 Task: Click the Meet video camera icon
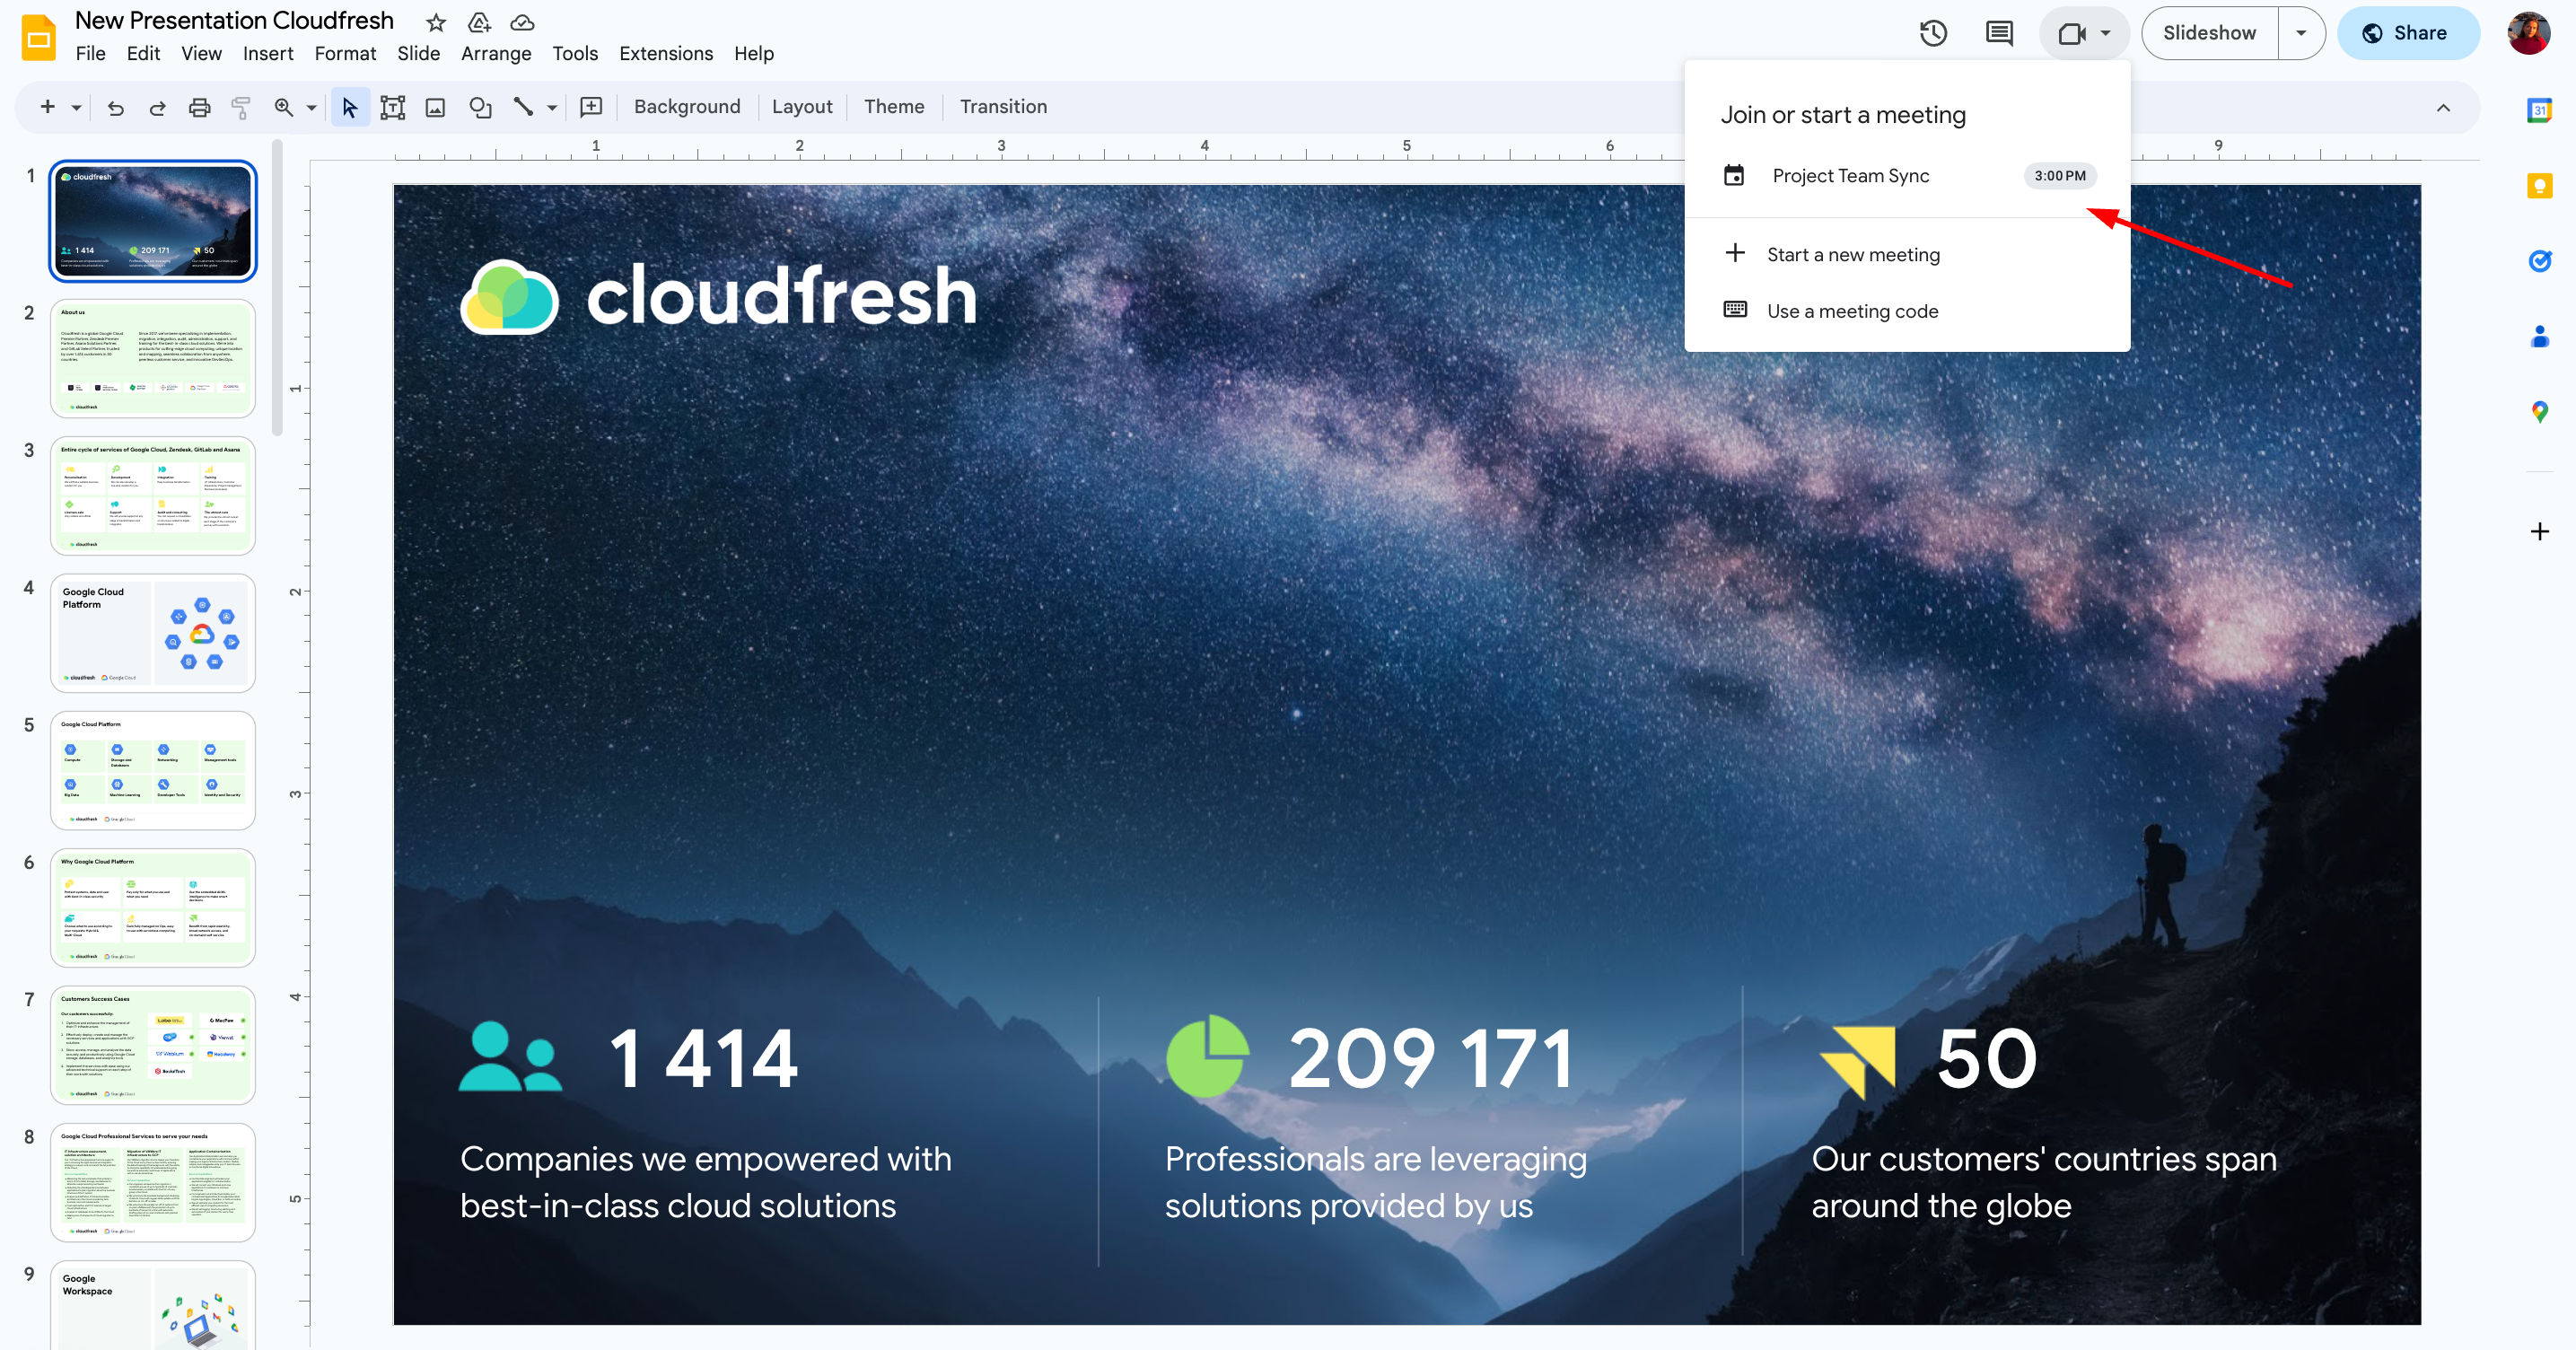click(2072, 33)
